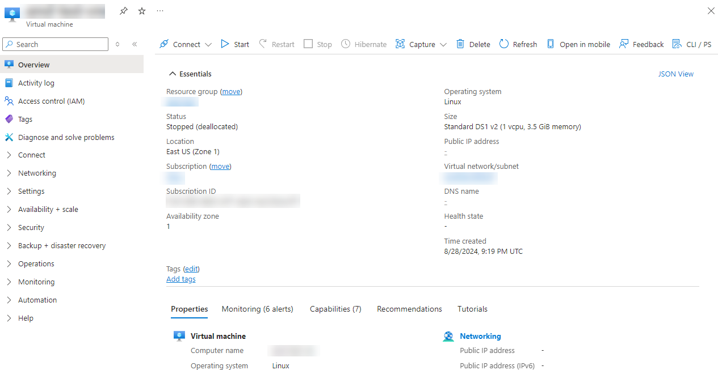Click East US (Zone 1) location text
Screen dimensions: 718x370
[x=192, y=151]
